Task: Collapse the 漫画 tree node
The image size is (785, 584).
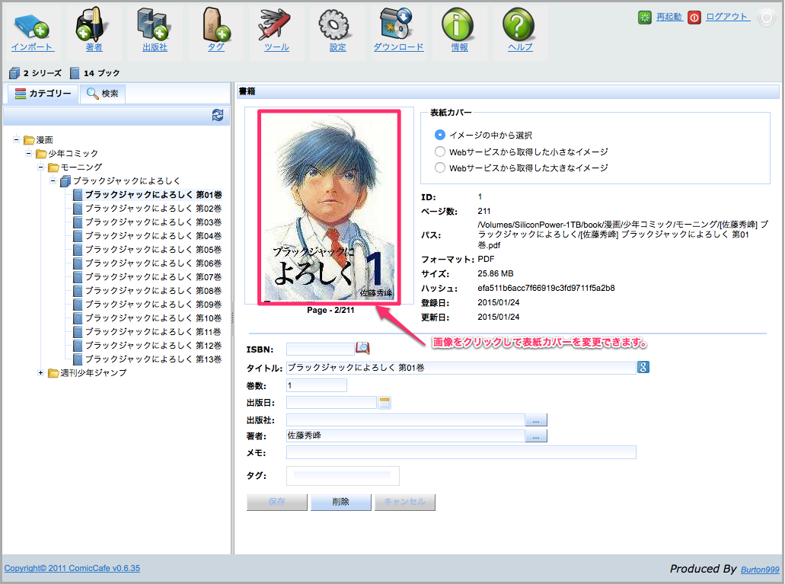Action: pyautogui.click(x=17, y=139)
